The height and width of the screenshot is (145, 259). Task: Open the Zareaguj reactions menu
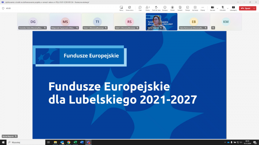pos(165,8)
